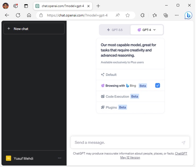
Task: Go to the browser home icon
Action: pos(29,15)
